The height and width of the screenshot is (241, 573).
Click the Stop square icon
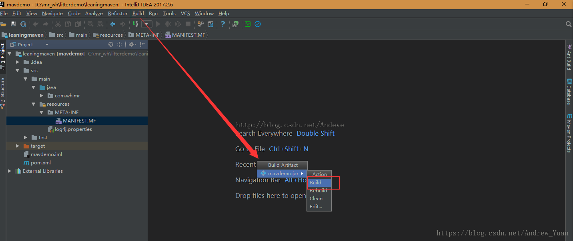[188, 24]
